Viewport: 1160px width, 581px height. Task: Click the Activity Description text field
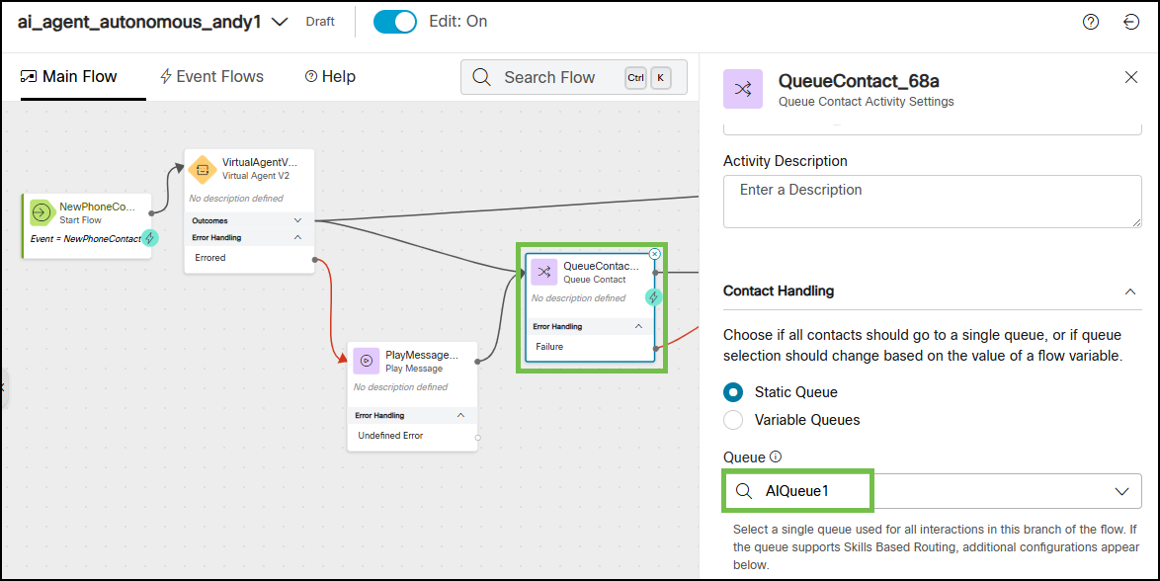tap(932, 201)
